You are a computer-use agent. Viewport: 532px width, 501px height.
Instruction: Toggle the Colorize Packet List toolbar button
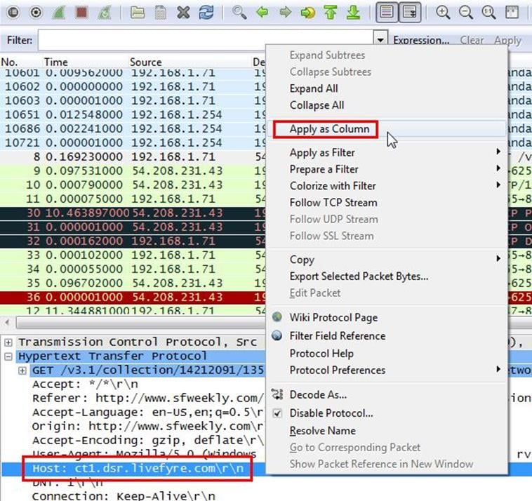coord(385,12)
